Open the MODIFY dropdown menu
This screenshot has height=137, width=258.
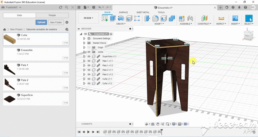159,24
